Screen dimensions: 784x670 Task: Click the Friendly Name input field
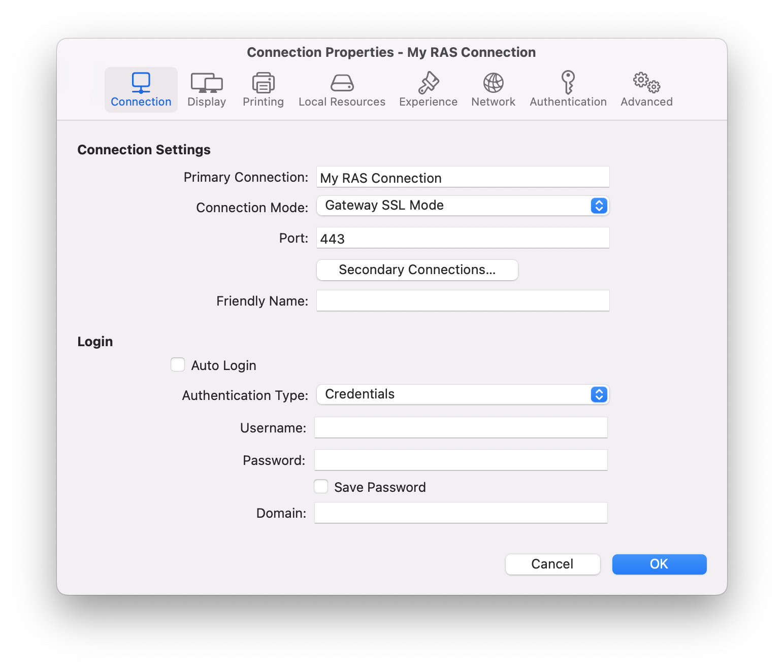(x=463, y=300)
